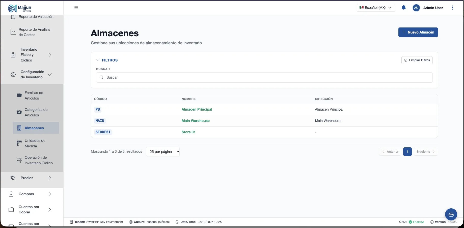Screen dimensions: 464x228
Task: Click the Operación de Inventario Cíclico sliders icon
Action: point(19,160)
